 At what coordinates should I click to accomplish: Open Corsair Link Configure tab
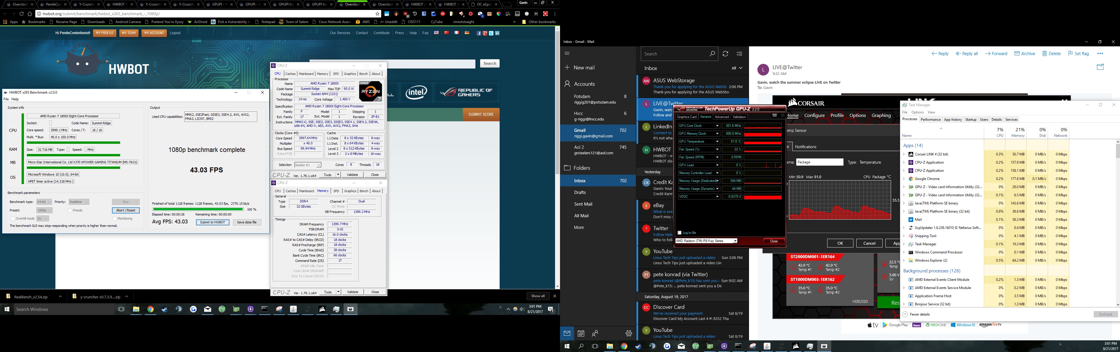click(814, 115)
